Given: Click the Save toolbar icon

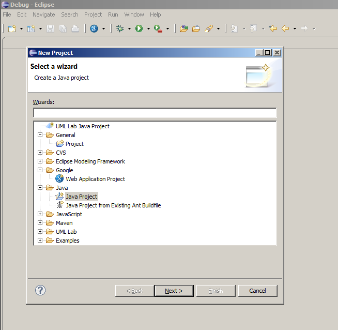Looking at the screenshot, I should [50, 28].
